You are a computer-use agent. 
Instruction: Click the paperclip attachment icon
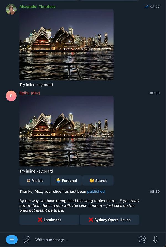[27, 240]
